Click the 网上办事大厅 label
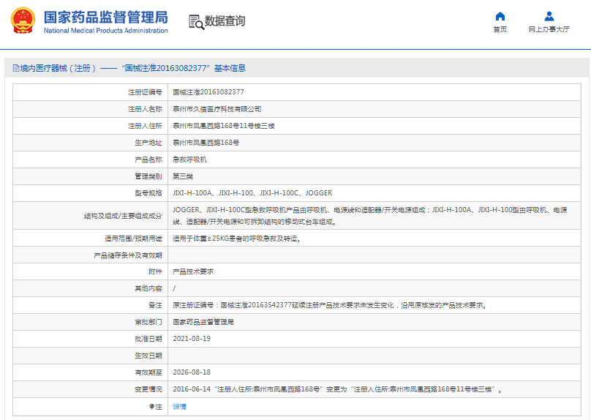The width and height of the screenshot is (591, 420). [549, 29]
